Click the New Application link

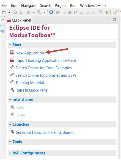coord(30,53)
